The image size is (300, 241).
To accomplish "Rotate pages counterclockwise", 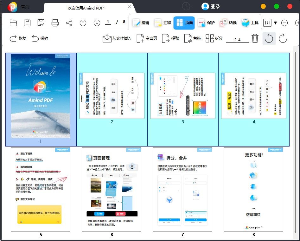I will point(269,38).
